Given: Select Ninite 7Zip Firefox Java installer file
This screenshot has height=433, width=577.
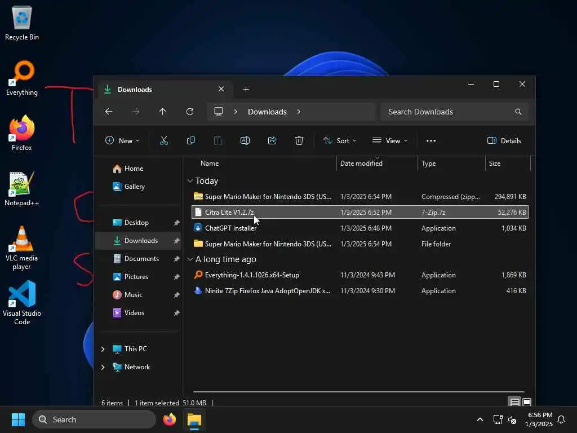Looking at the screenshot, I should [x=360, y=291].
